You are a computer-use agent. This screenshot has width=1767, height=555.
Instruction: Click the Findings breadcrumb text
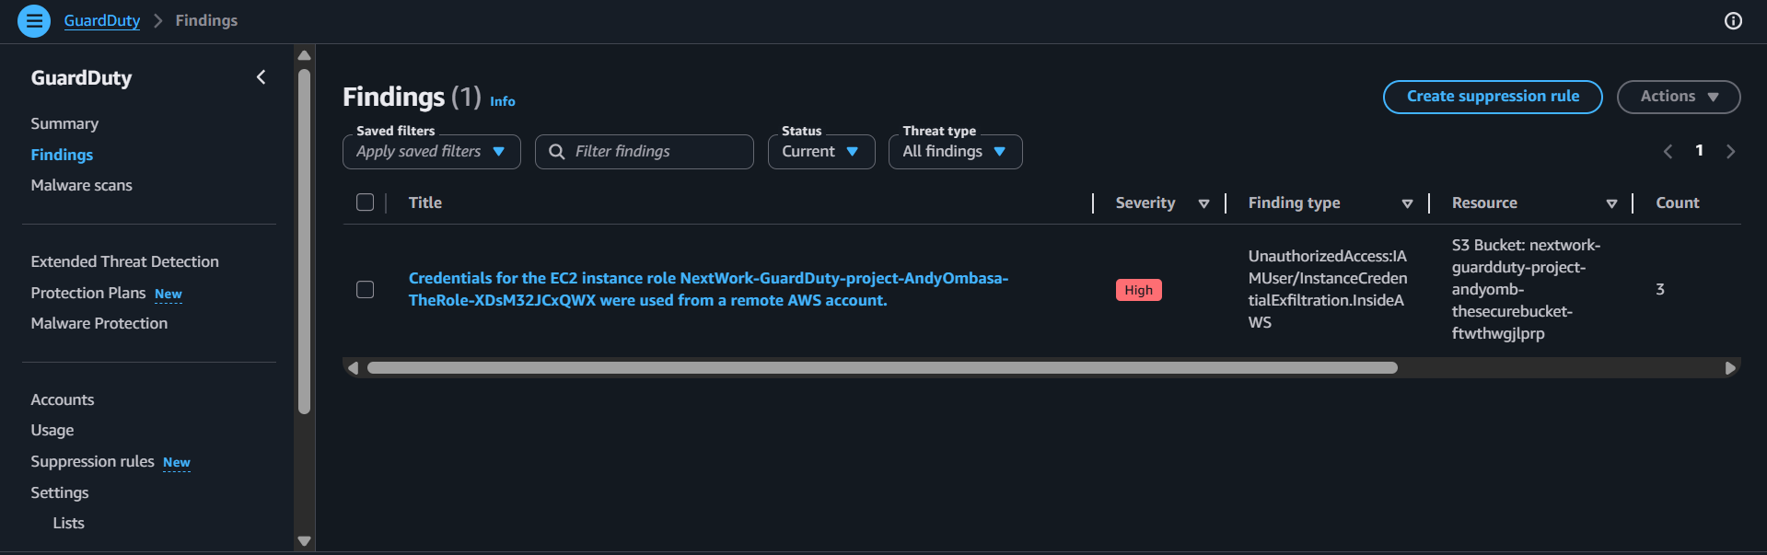tap(206, 20)
